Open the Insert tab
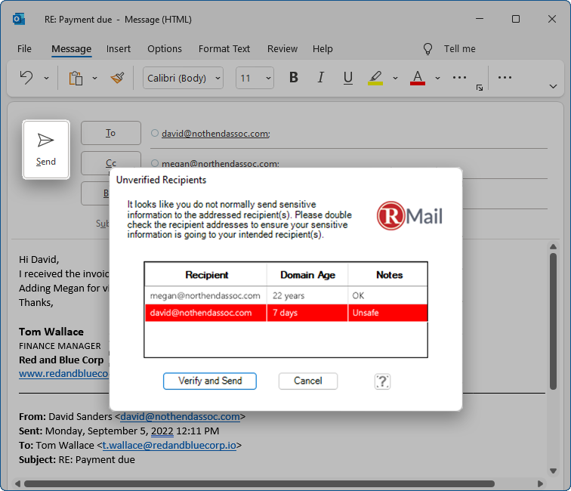 point(119,49)
